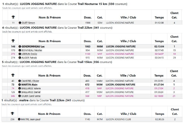Open info icon for CAHOREL Olivier

point(20,81)
